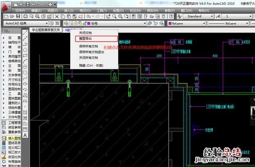Switch to 华云旭教育样板文件 tab
The height and width of the screenshot is (167, 255).
click(x=45, y=30)
